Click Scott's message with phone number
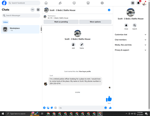 [75, 81]
